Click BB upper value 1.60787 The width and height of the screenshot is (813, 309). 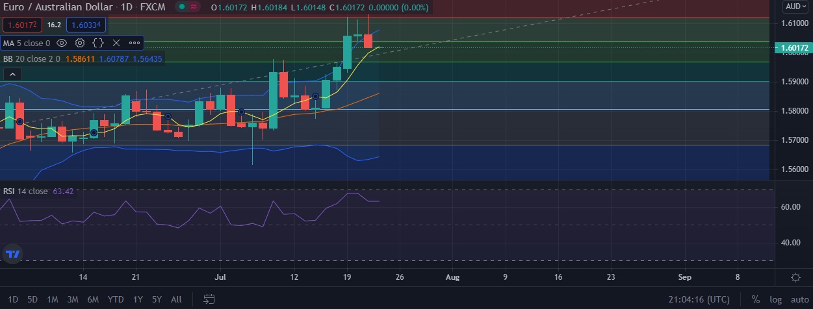(x=115, y=58)
